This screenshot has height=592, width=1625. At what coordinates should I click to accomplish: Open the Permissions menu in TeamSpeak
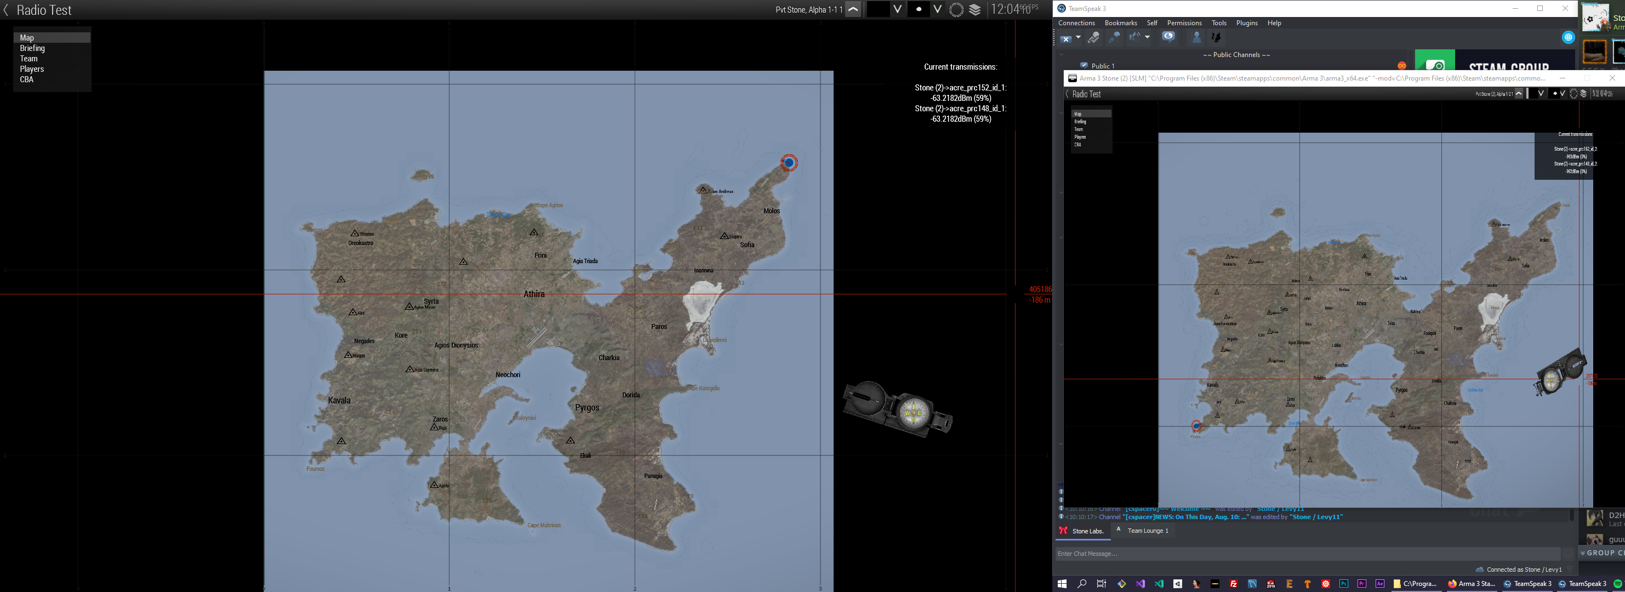(x=1184, y=22)
